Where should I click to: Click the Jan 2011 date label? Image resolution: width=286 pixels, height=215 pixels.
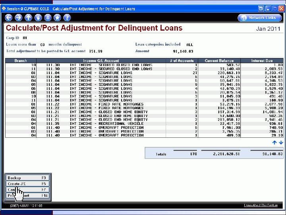click(x=268, y=29)
